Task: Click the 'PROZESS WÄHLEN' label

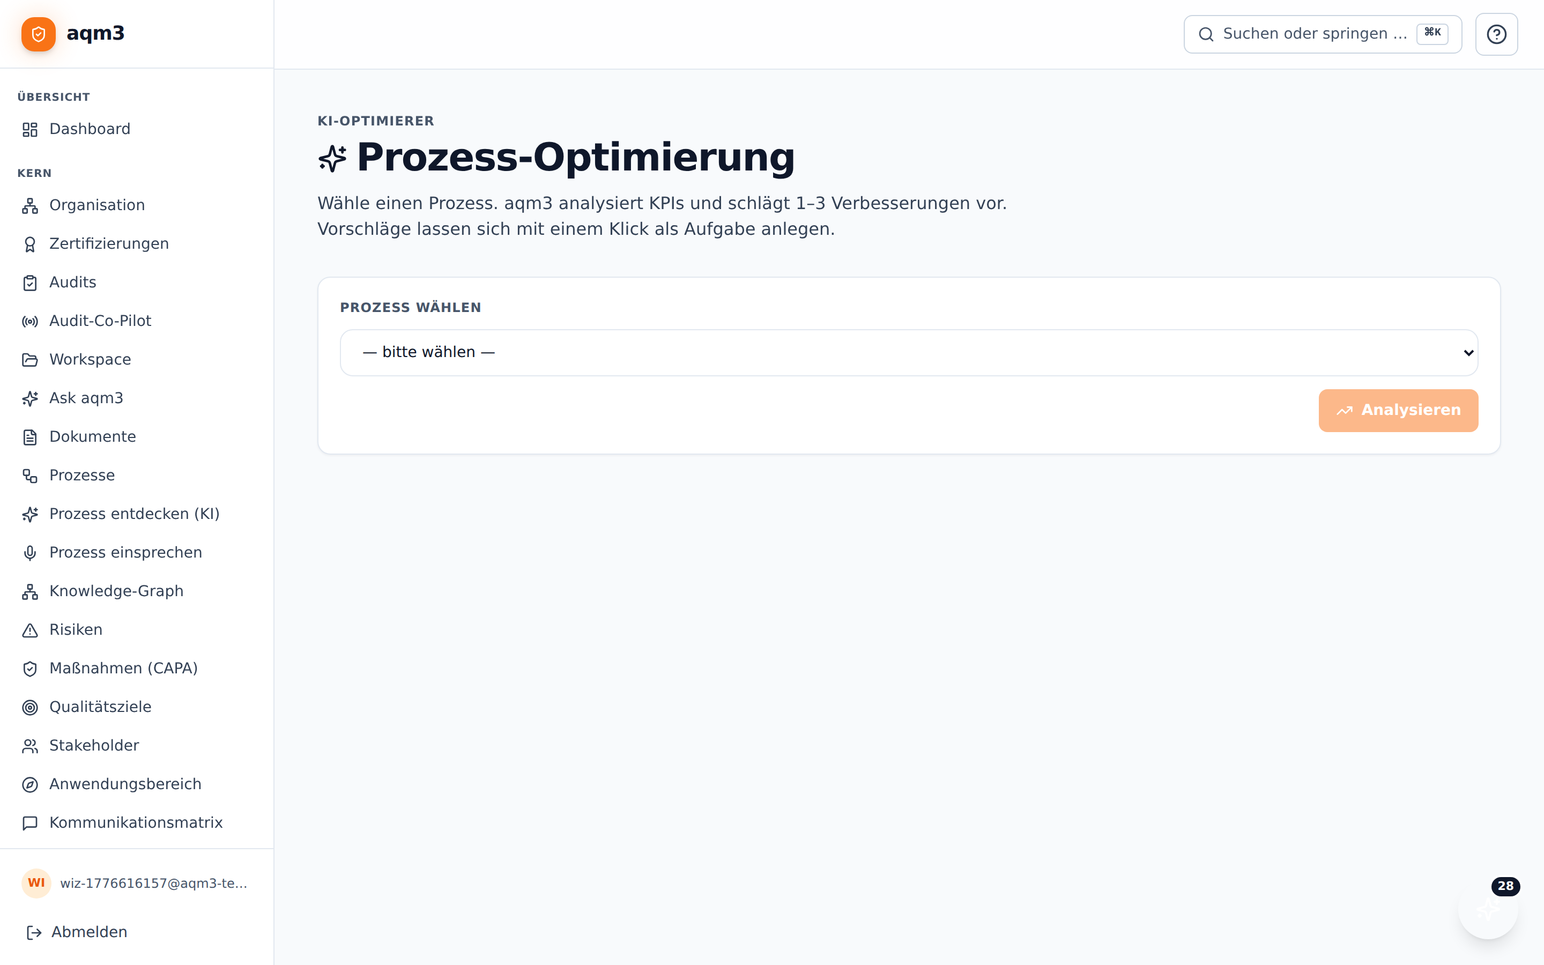Action: click(411, 308)
